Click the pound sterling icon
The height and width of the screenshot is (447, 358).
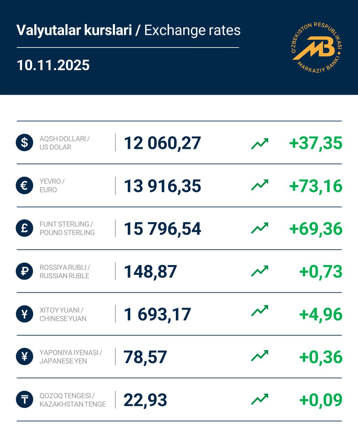click(24, 228)
